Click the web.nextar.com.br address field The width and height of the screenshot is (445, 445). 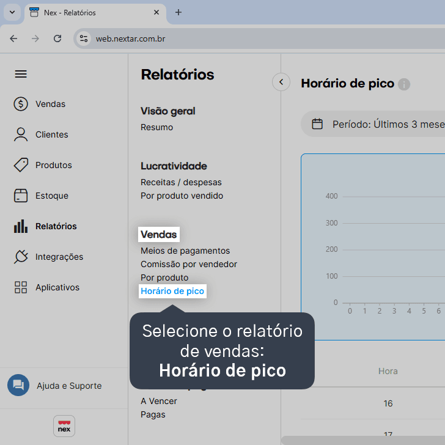(131, 39)
